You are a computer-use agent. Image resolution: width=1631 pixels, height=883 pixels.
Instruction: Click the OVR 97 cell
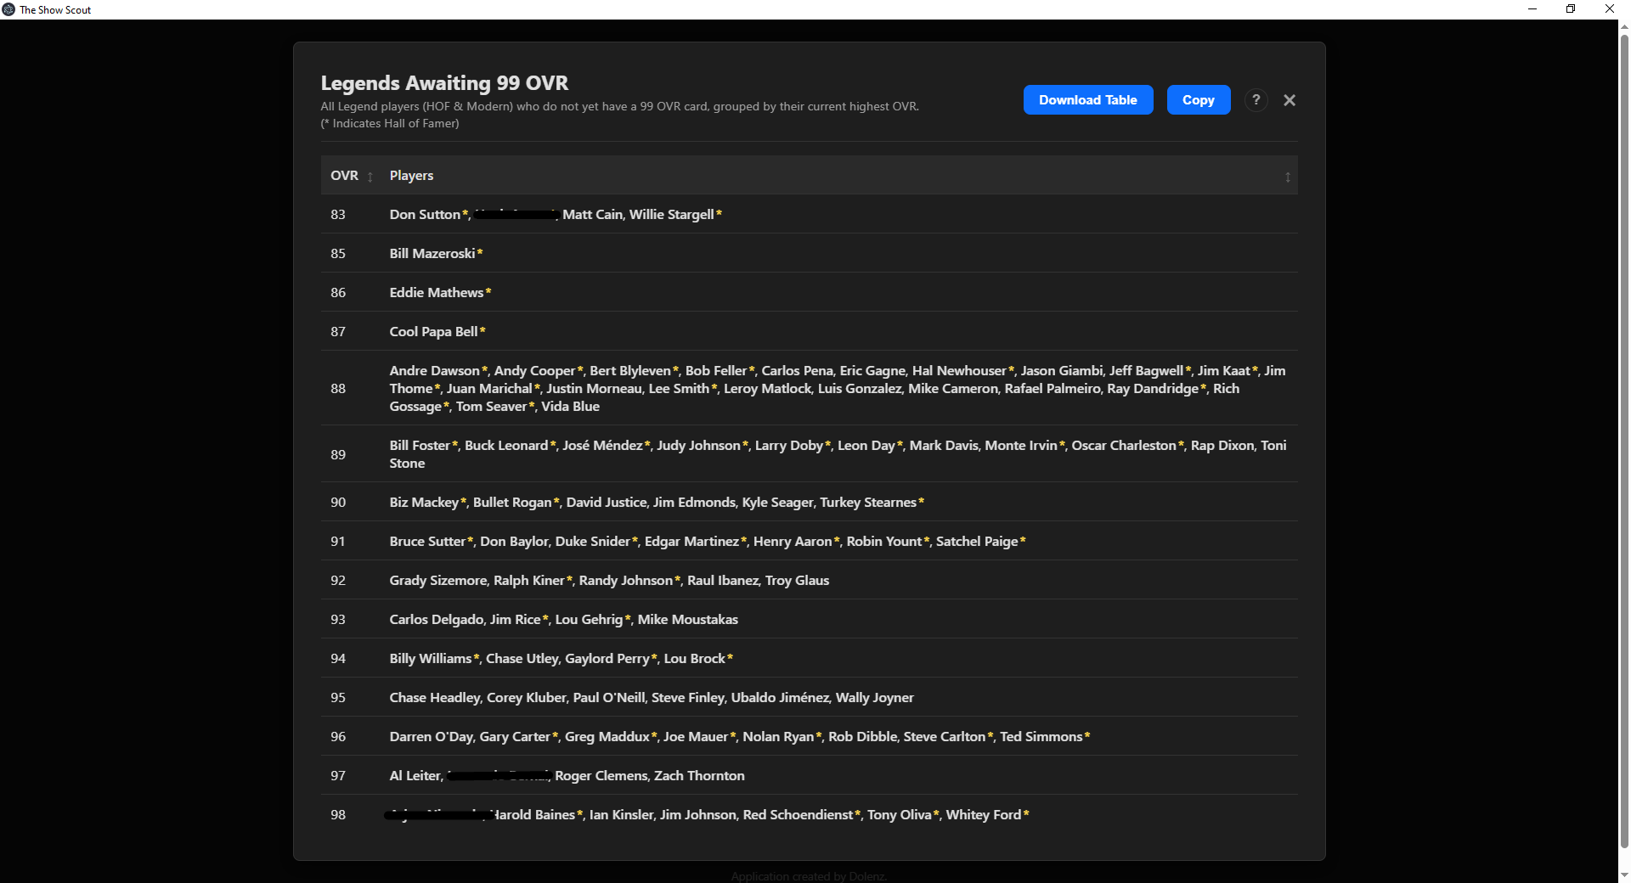coord(338,776)
